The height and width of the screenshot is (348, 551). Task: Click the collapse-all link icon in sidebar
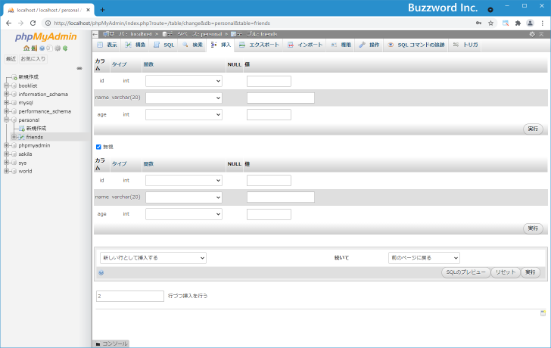pyautogui.click(x=79, y=68)
